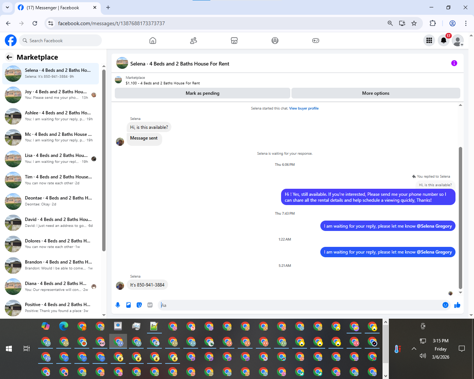Viewport: 474px width, 379px height.
Task: Bookmark this page with the star icon
Action: (414, 23)
